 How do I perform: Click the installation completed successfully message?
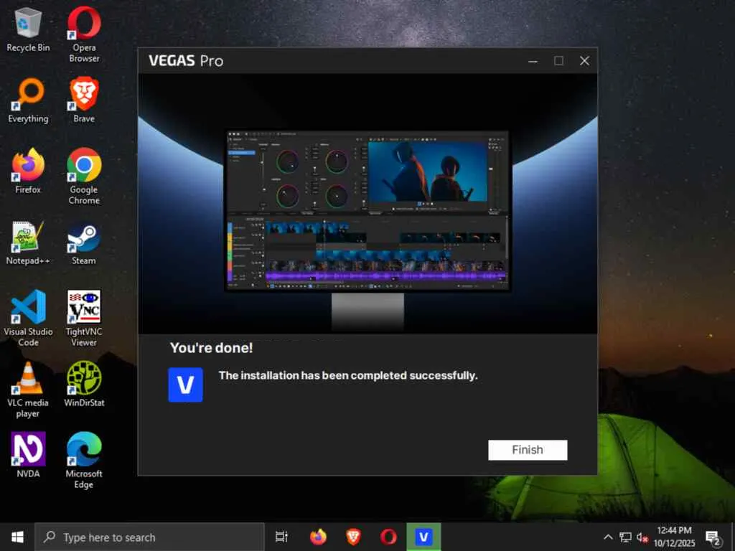pyautogui.click(x=348, y=375)
